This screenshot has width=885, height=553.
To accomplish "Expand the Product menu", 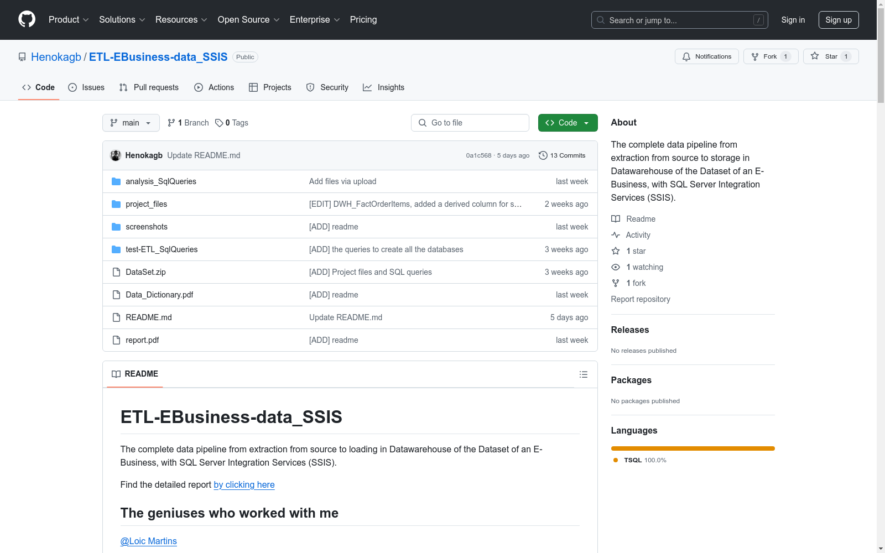I will (69, 20).
